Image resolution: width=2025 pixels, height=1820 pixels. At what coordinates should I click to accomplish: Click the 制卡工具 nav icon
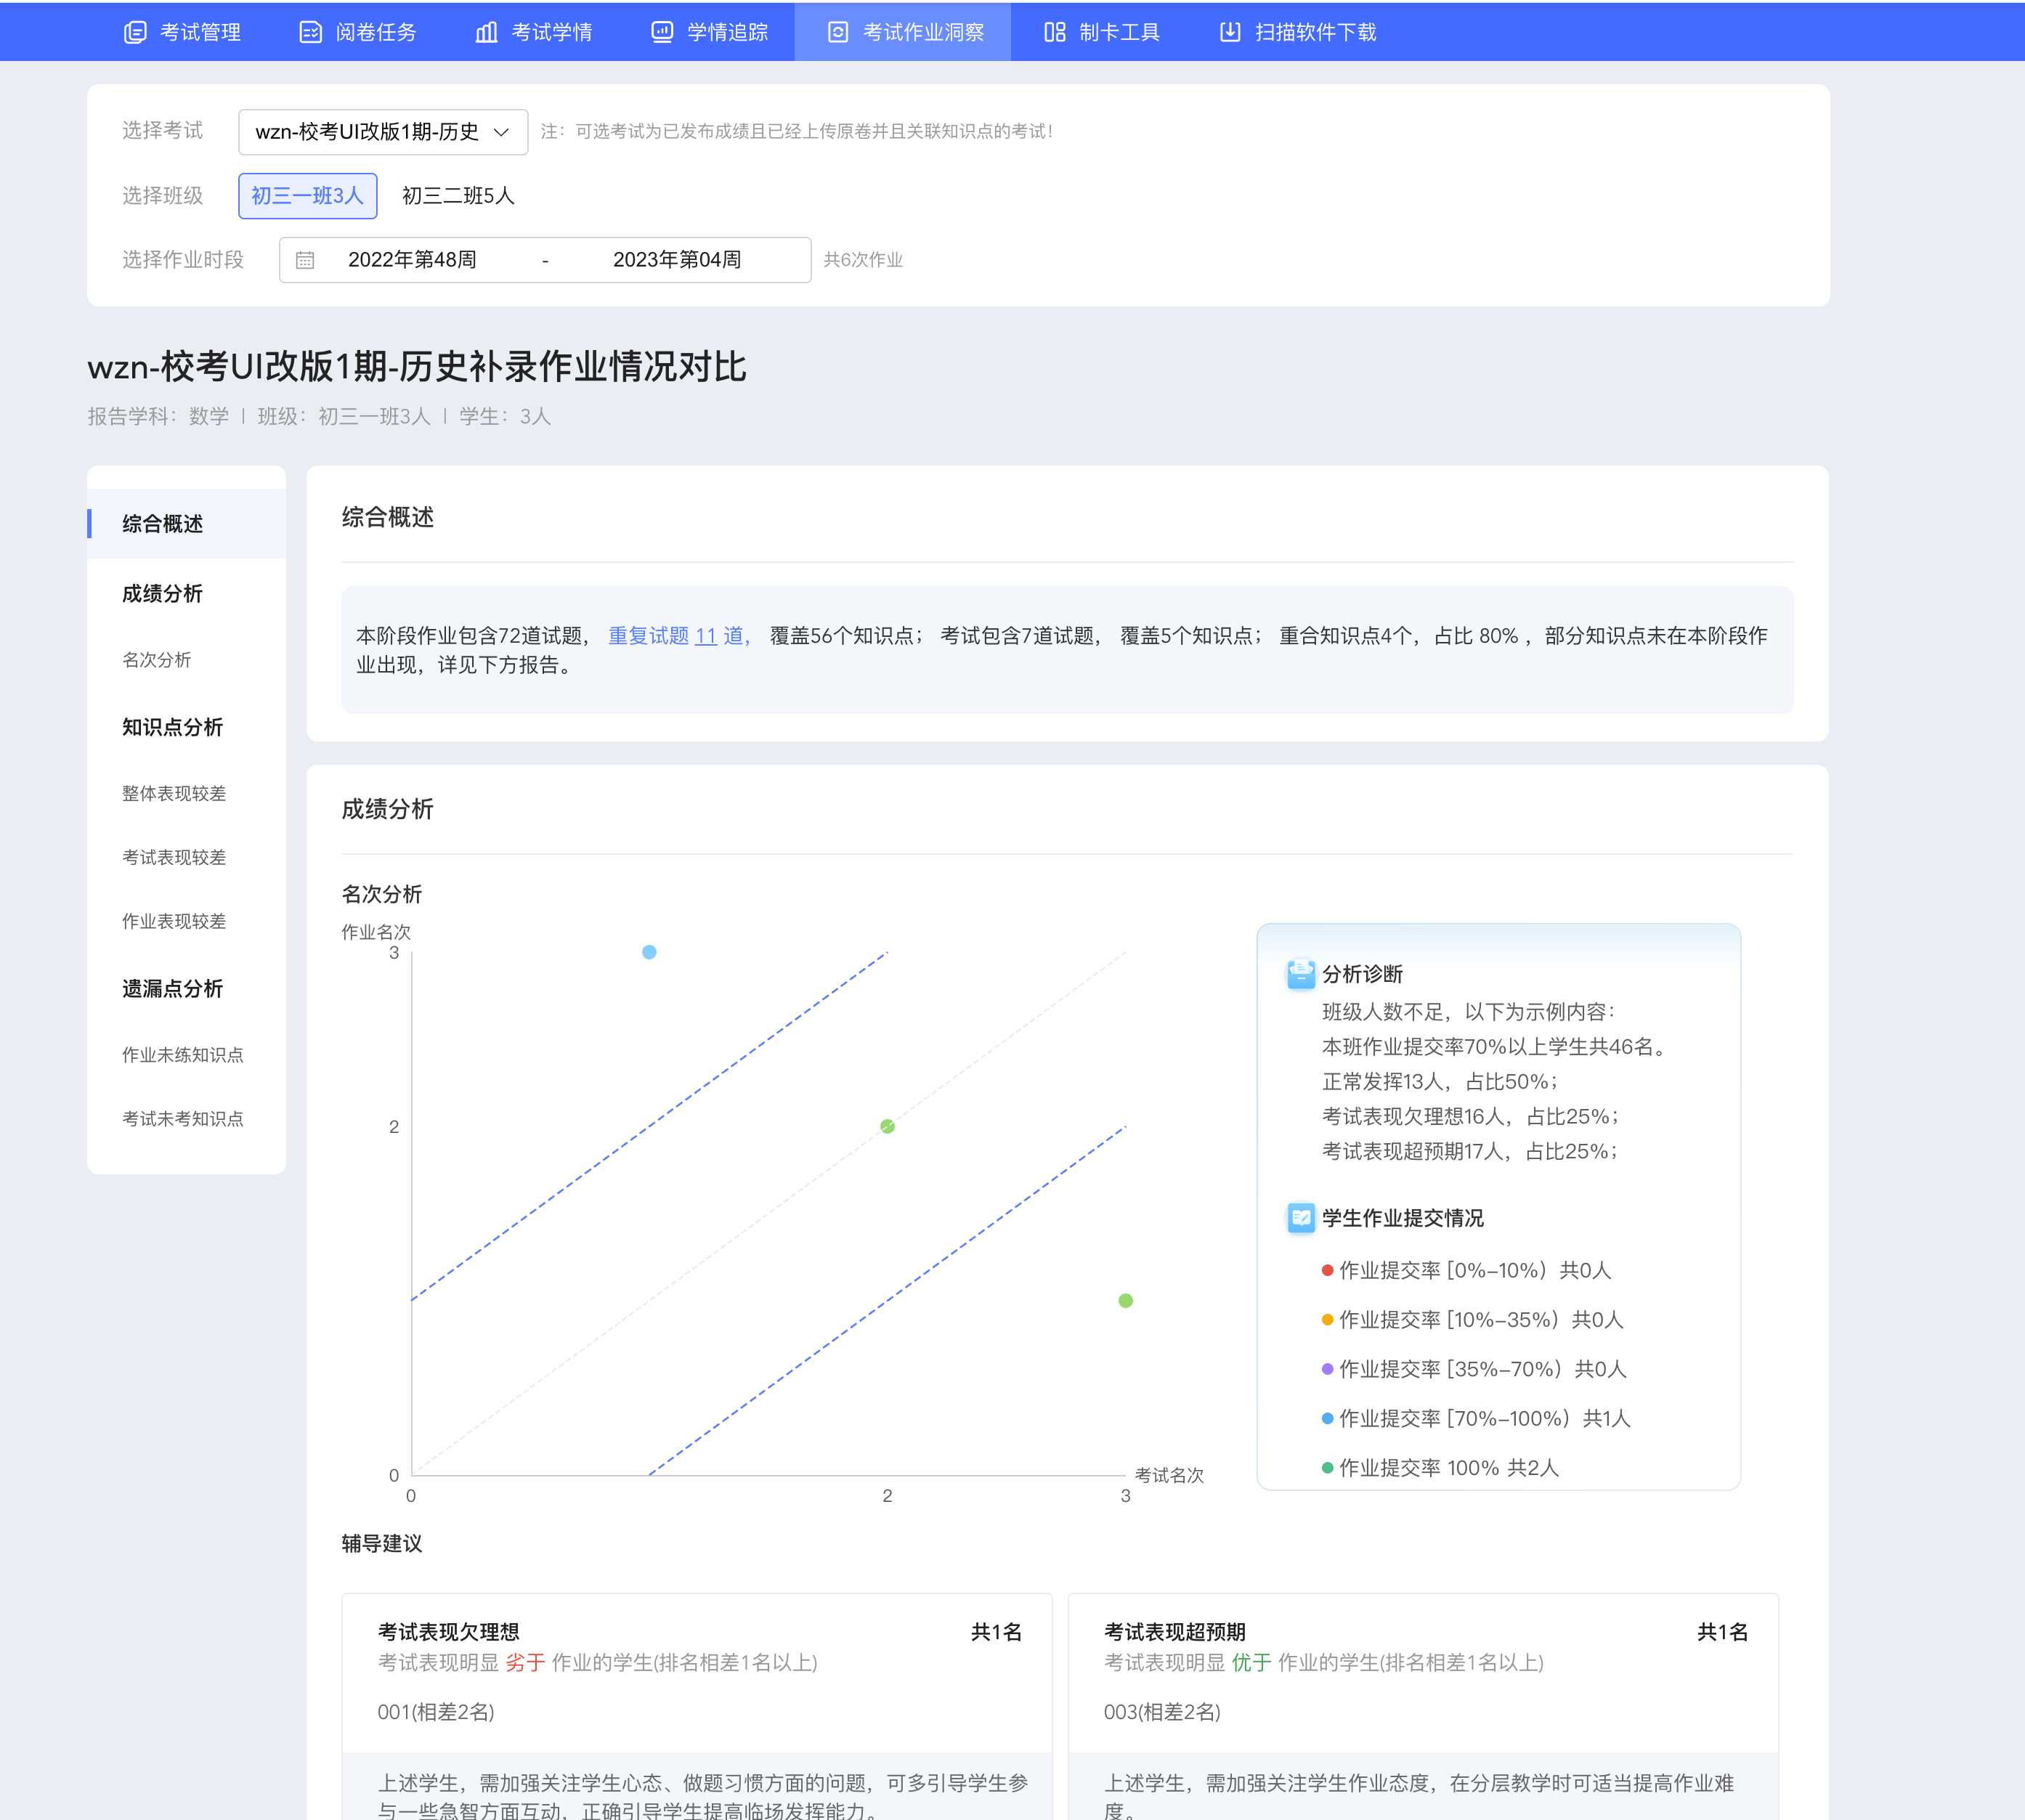[1055, 32]
